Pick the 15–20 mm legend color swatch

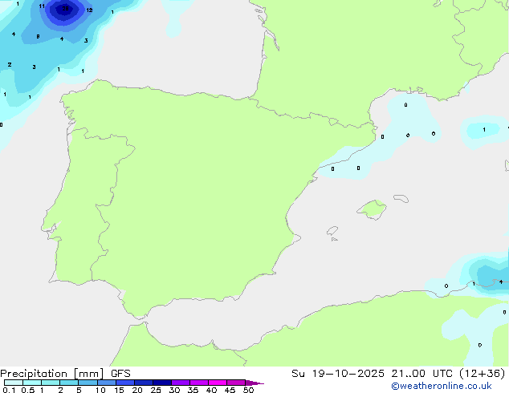[x=125, y=383]
